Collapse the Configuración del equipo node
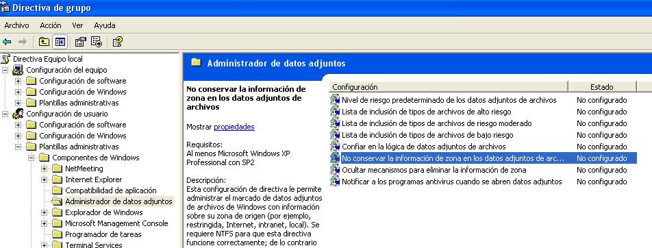This screenshot has width=652, height=248. [x=5, y=70]
